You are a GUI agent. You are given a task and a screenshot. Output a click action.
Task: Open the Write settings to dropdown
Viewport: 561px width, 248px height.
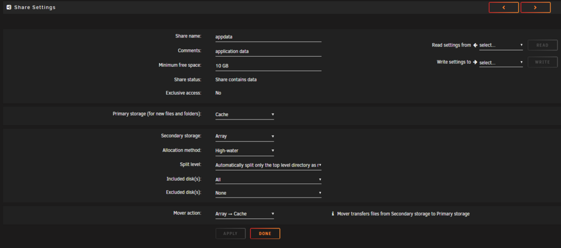coord(501,63)
